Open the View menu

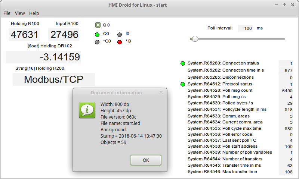20,13
